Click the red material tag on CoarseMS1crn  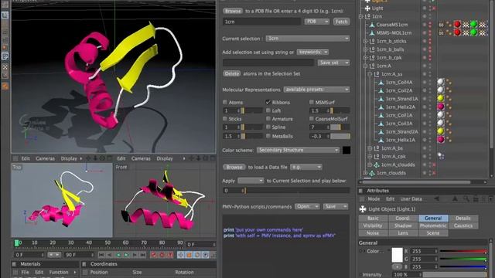click(x=457, y=24)
